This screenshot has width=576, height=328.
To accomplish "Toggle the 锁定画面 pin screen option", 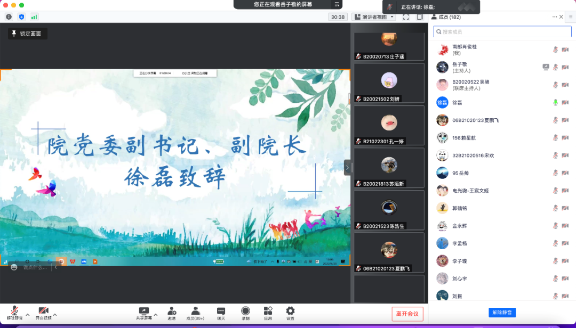I will pyautogui.click(x=28, y=34).
